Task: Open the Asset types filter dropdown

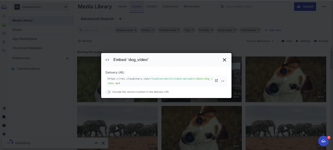Action: coord(226,30)
